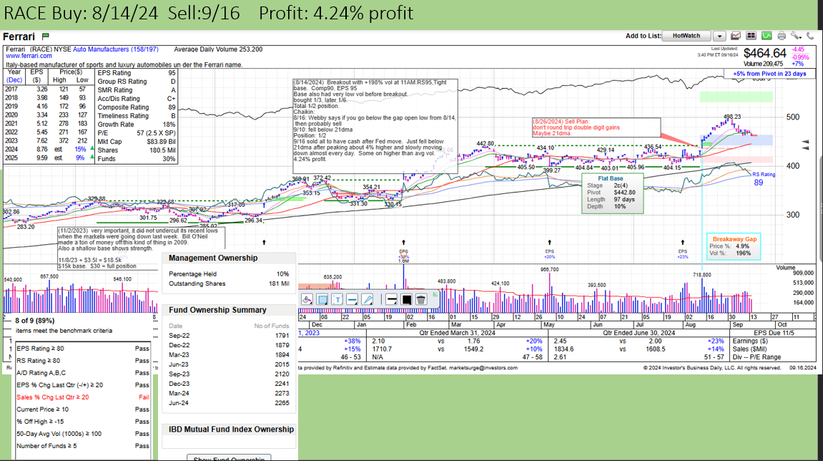Click the EPS Rating 95 row
Viewport: 823px width, 461px height.
tap(137, 73)
